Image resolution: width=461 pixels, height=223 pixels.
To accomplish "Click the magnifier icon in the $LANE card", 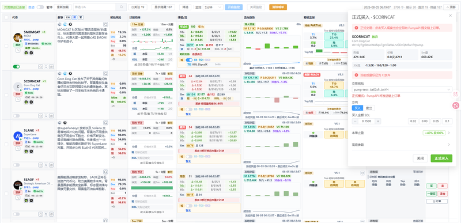I will click(x=18, y=148).
